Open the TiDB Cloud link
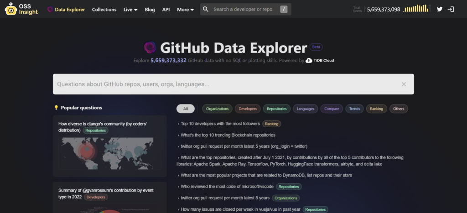Viewport: 467px width, 213px height. (320, 61)
